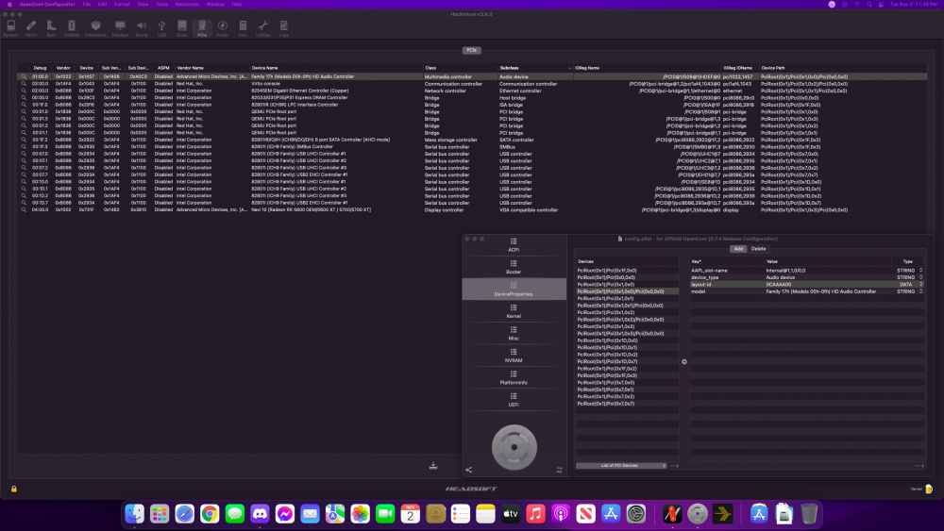944x531 pixels.
Task: Click the Delete button in DeviceProperties
Action: coord(759,249)
